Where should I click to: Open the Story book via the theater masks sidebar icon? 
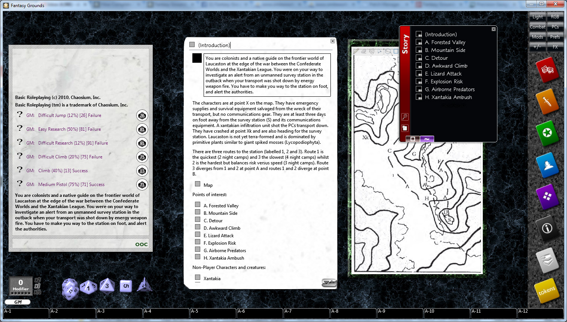coord(547,70)
